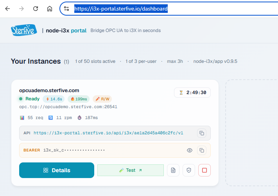Click the 11 rpm statistic
Viewport: 278px width, 196px height.
coord(60,118)
